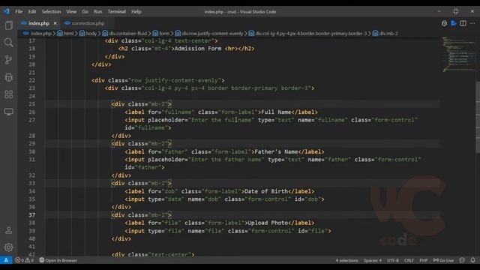This screenshot has width=480, height=270.
Task: Click html in the breadcrumb
Action: [x=68, y=33]
